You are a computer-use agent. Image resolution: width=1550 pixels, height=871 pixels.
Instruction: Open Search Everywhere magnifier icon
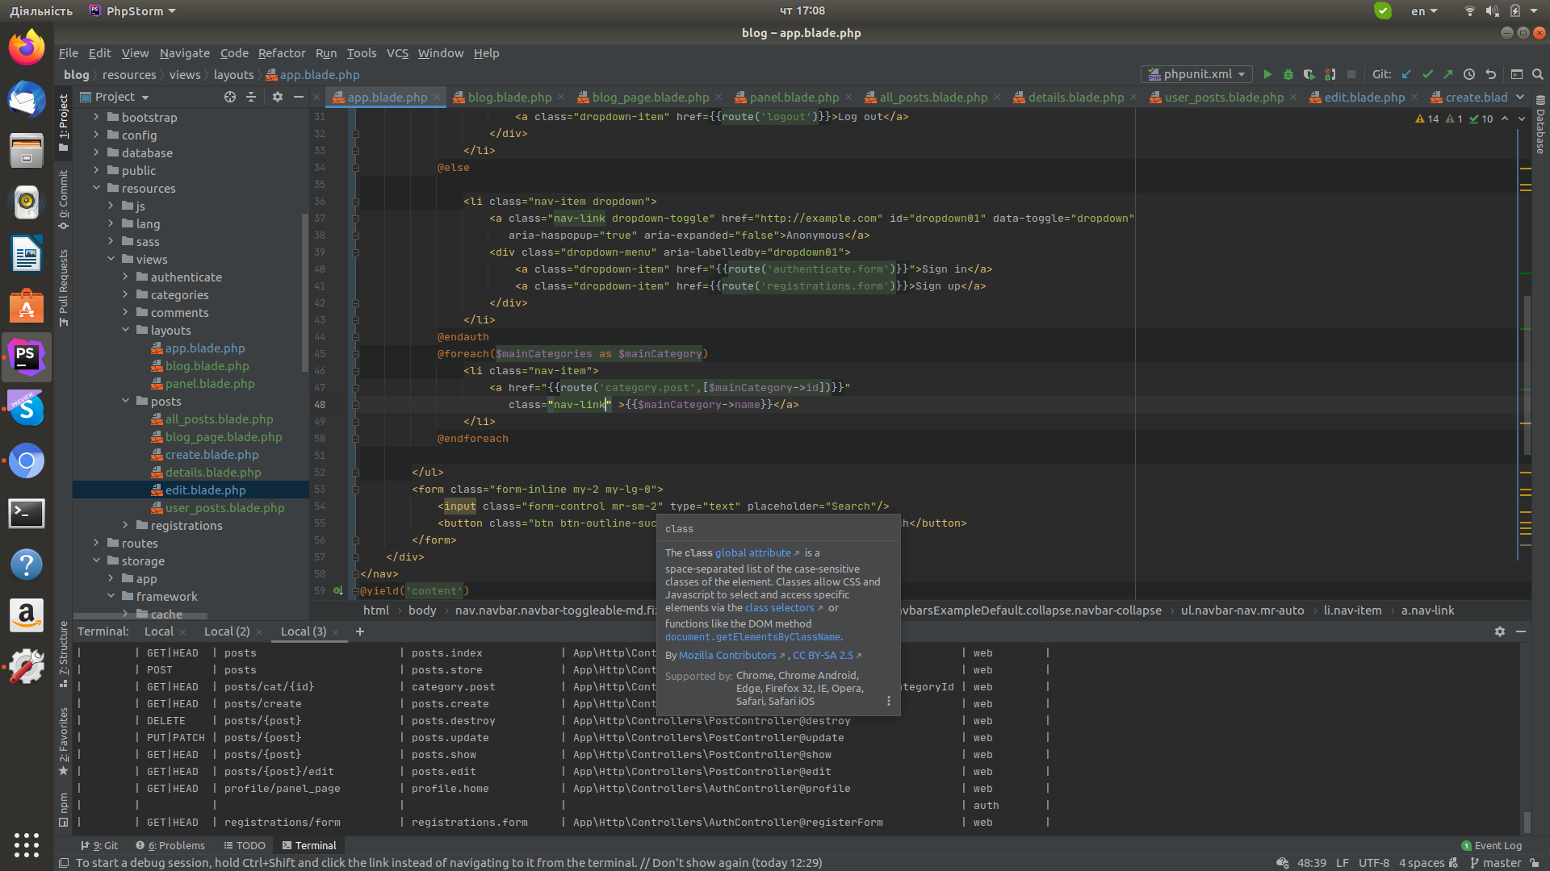point(1538,74)
